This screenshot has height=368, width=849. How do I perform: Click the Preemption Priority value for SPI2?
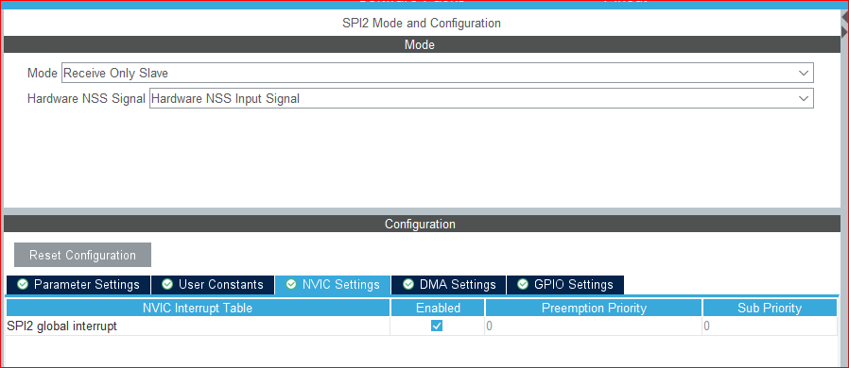pos(594,326)
